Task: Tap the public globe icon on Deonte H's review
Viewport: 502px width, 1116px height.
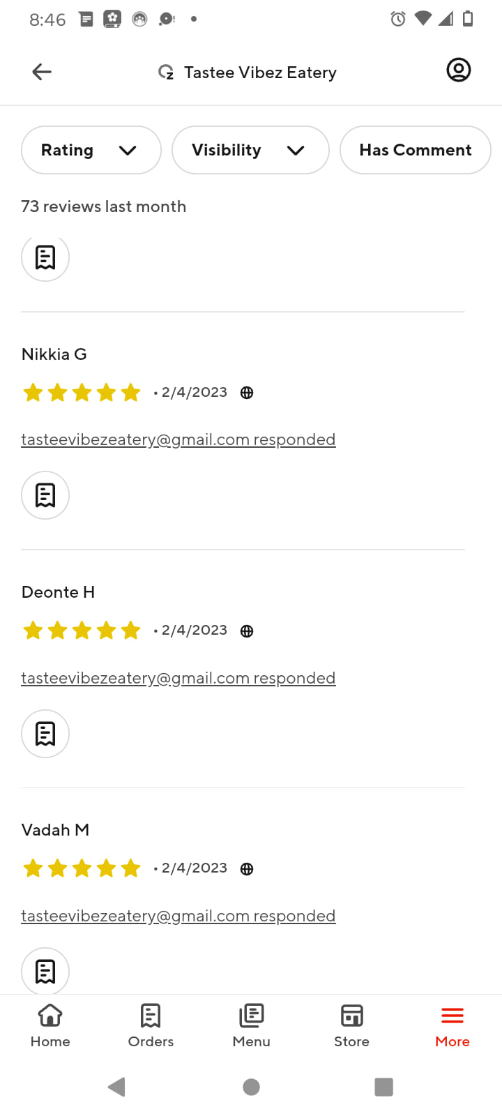Action: pyautogui.click(x=247, y=631)
